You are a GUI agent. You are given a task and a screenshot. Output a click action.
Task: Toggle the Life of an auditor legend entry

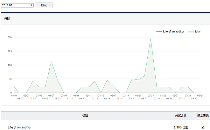(170, 32)
